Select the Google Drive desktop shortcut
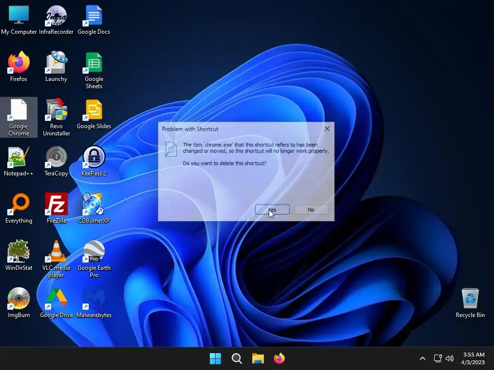Screen dimensions: 494x370 click(56, 303)
